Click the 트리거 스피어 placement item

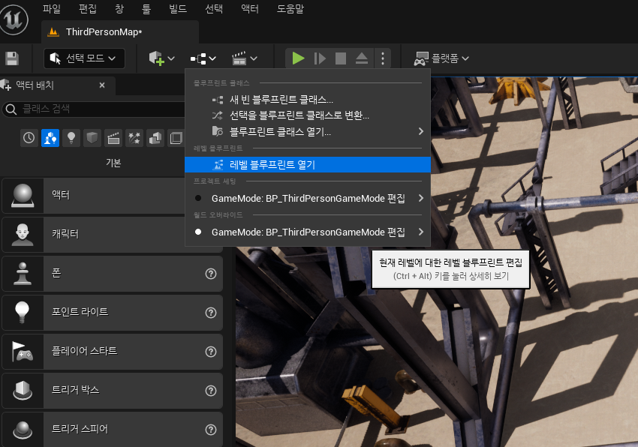[x=113, y=429]
